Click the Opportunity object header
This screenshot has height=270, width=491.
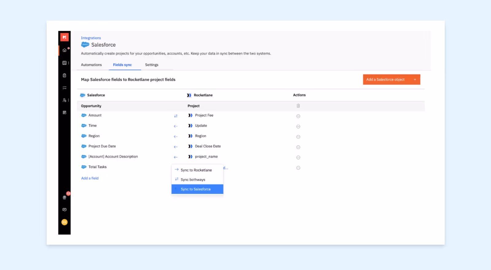(x=91, y=106)
